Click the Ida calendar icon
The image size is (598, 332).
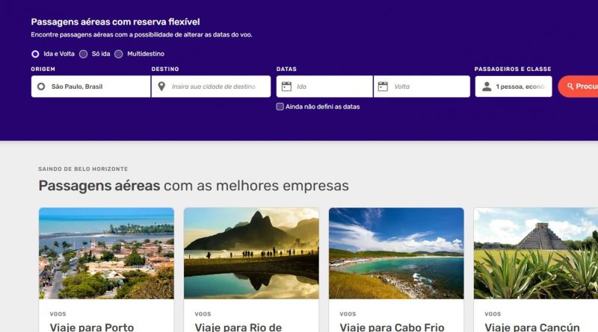pyautogui.click(x=286, y=87)
